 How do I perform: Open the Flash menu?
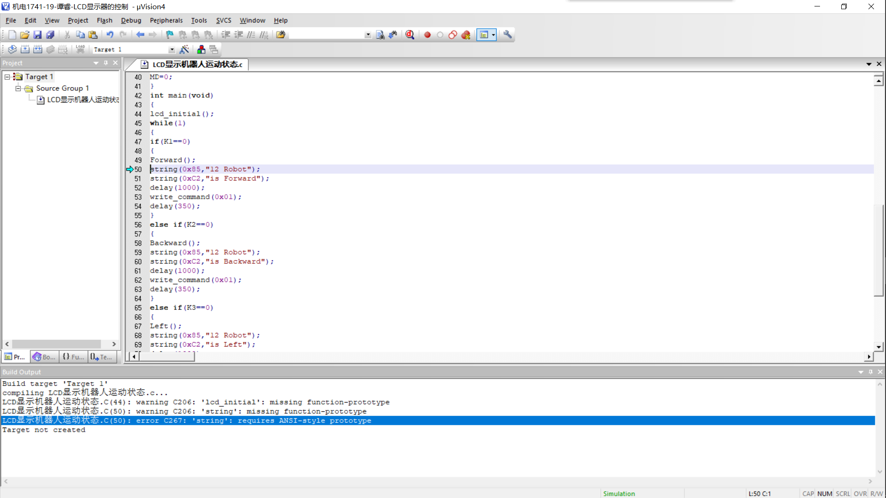click(x=104, y=20)
